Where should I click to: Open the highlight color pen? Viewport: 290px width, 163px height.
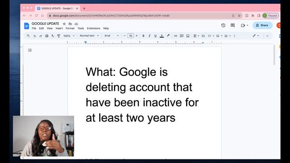pyautogui.click(x=168, y=36)
